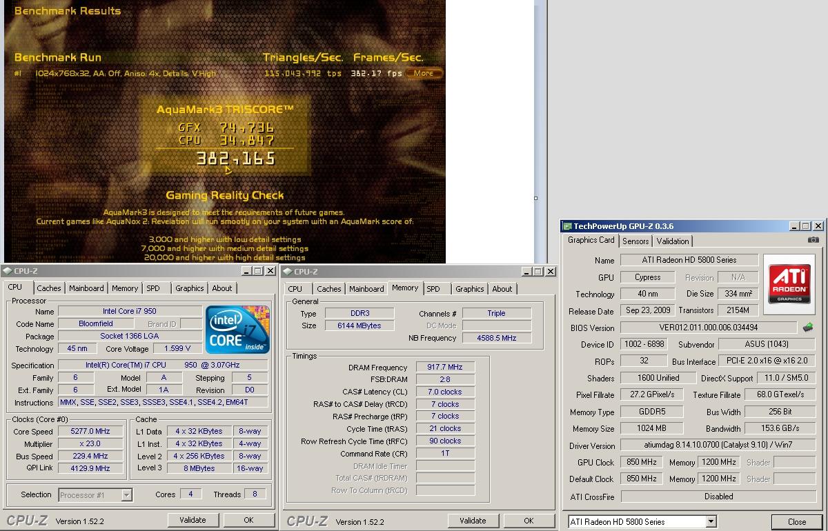Click the Intel Core i7 logo
Viewport: 828px width, 531px height.
point(237,329)
